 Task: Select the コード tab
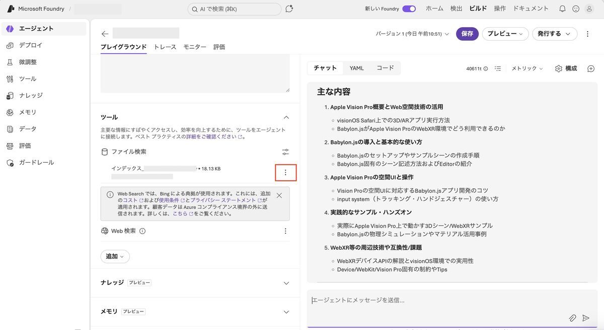point(386,68)
